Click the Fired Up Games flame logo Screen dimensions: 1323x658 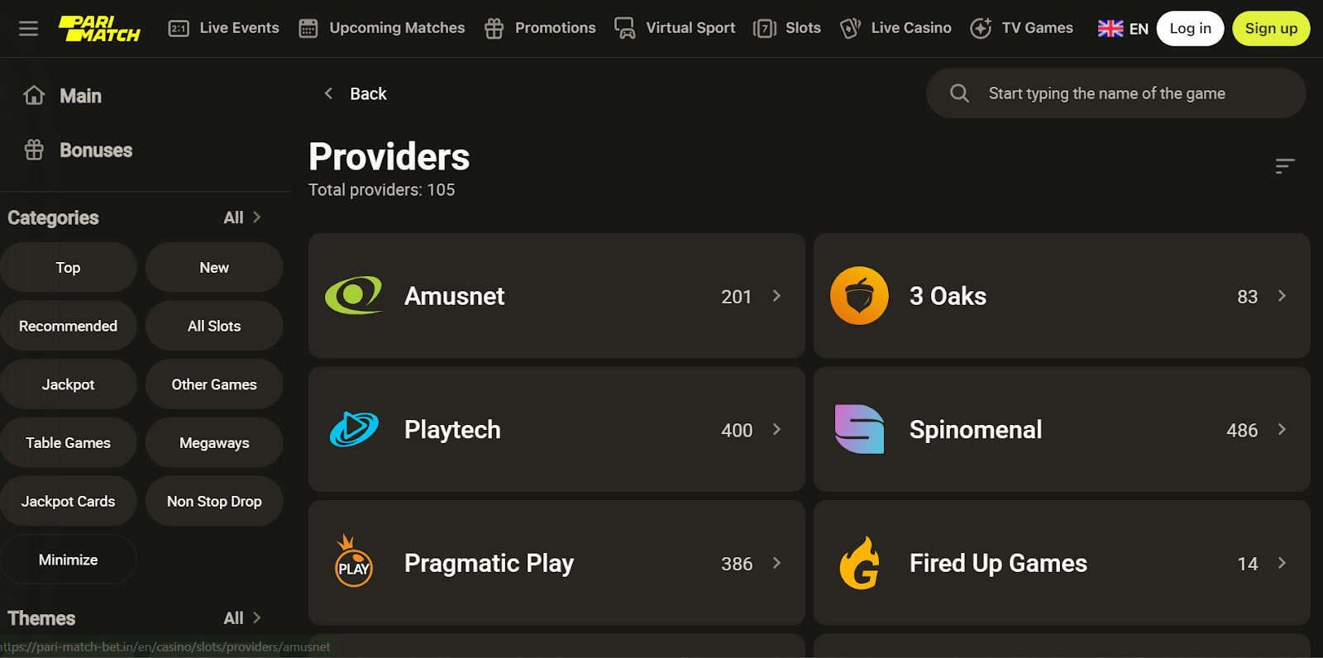(859, 563)
